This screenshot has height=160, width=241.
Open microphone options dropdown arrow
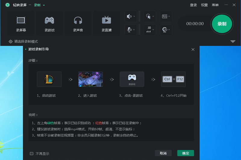pyautogui.click(x=134, y=30)
